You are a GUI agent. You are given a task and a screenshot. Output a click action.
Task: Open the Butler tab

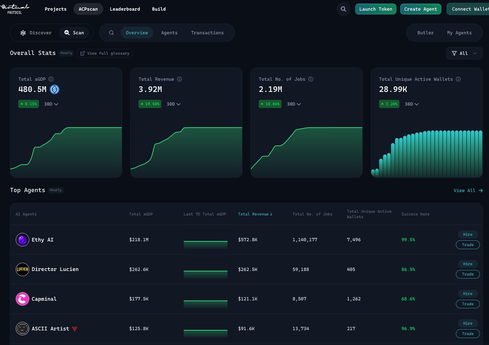click(425, 33)
